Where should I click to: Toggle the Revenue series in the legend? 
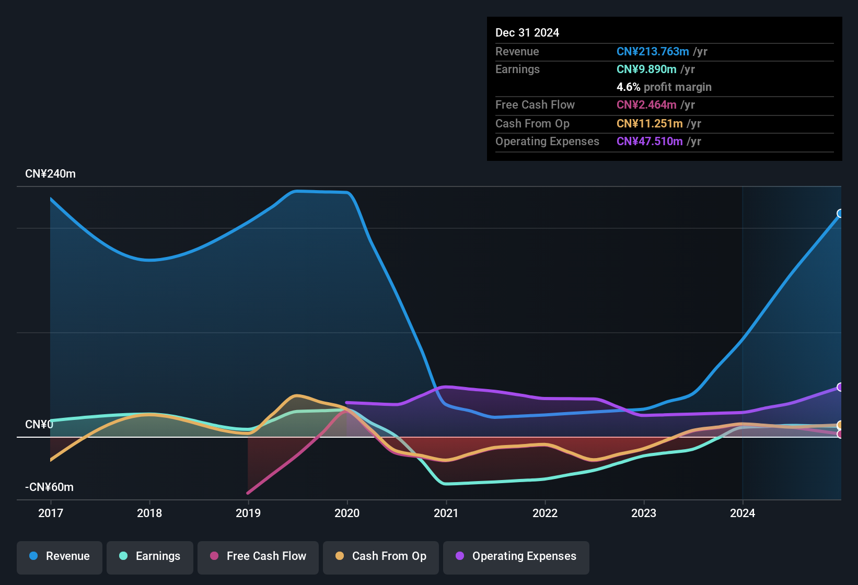coord(59,556)
